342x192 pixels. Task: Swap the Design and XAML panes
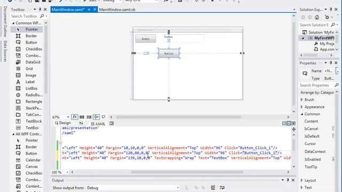click(x=81, y=123)
